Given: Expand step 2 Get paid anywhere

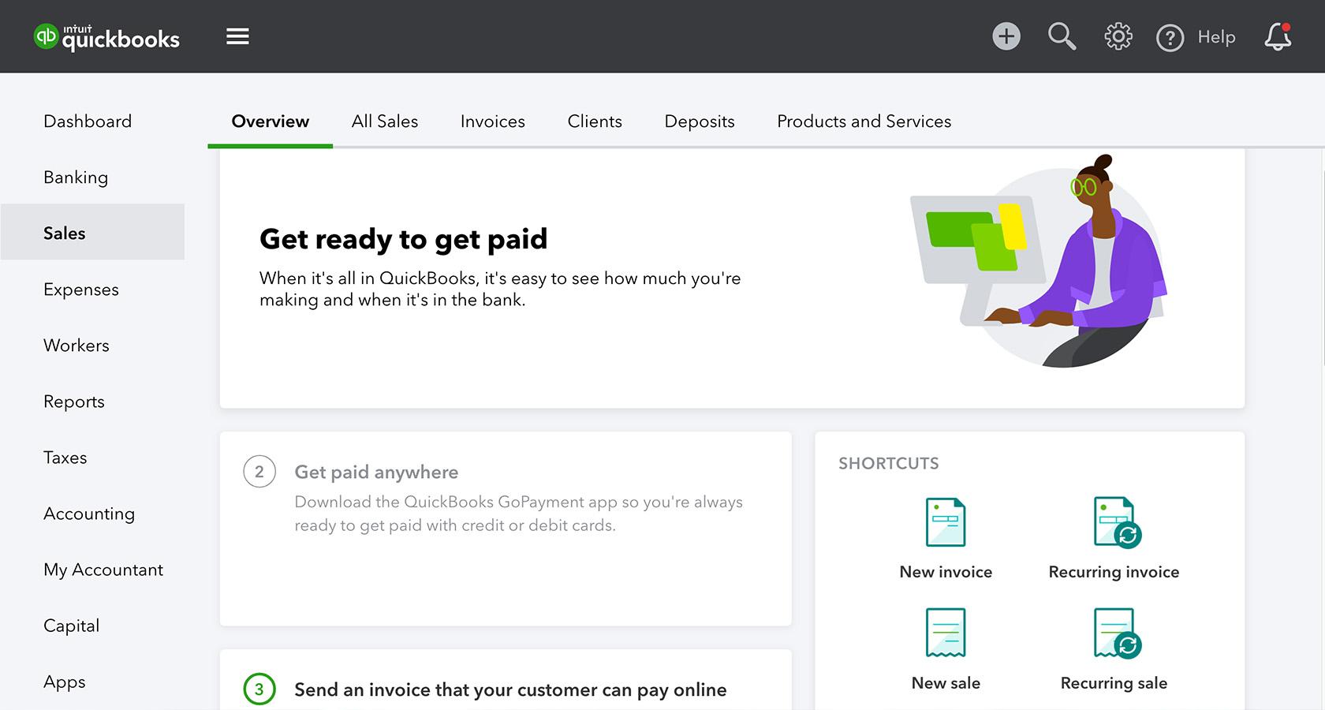Looking at the screenshot, I should click(376, 472).
